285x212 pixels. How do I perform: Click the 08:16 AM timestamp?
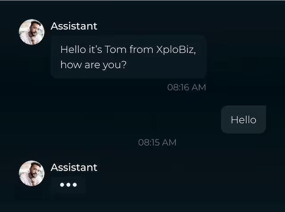click(187, 87)
